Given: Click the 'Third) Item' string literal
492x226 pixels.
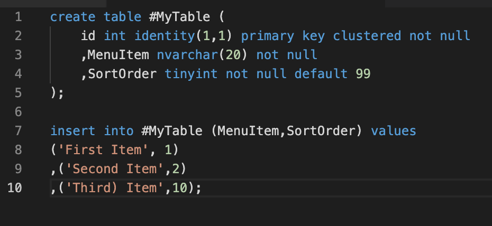Looking at the screenshot, I should pyautogui.click(x=115, y=188).
